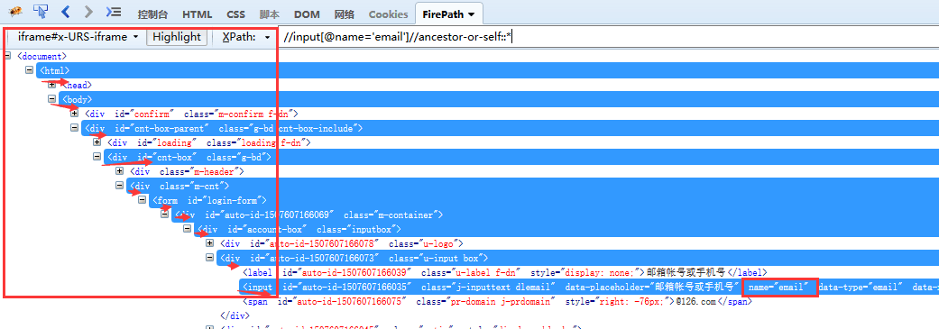Click the Highlight button
Image resolution: width=939 pixels, height=329 pixels.
click(x=177, y=37)
